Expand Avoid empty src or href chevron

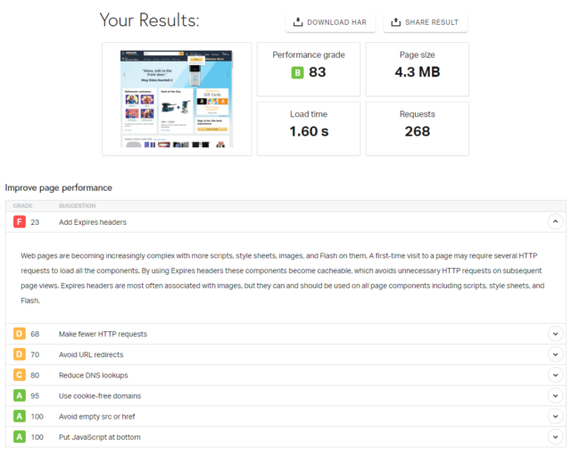coord(555,416)
